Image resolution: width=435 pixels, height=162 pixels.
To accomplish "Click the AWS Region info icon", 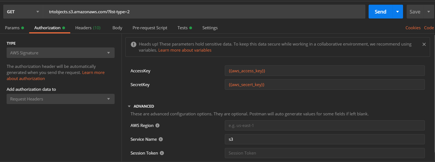I will [x=158, y=125].
